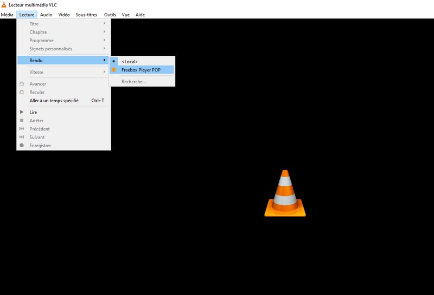Viewport: 434px width, 295px height.
Task: Click Enregistrer record item
Action: 63,145
